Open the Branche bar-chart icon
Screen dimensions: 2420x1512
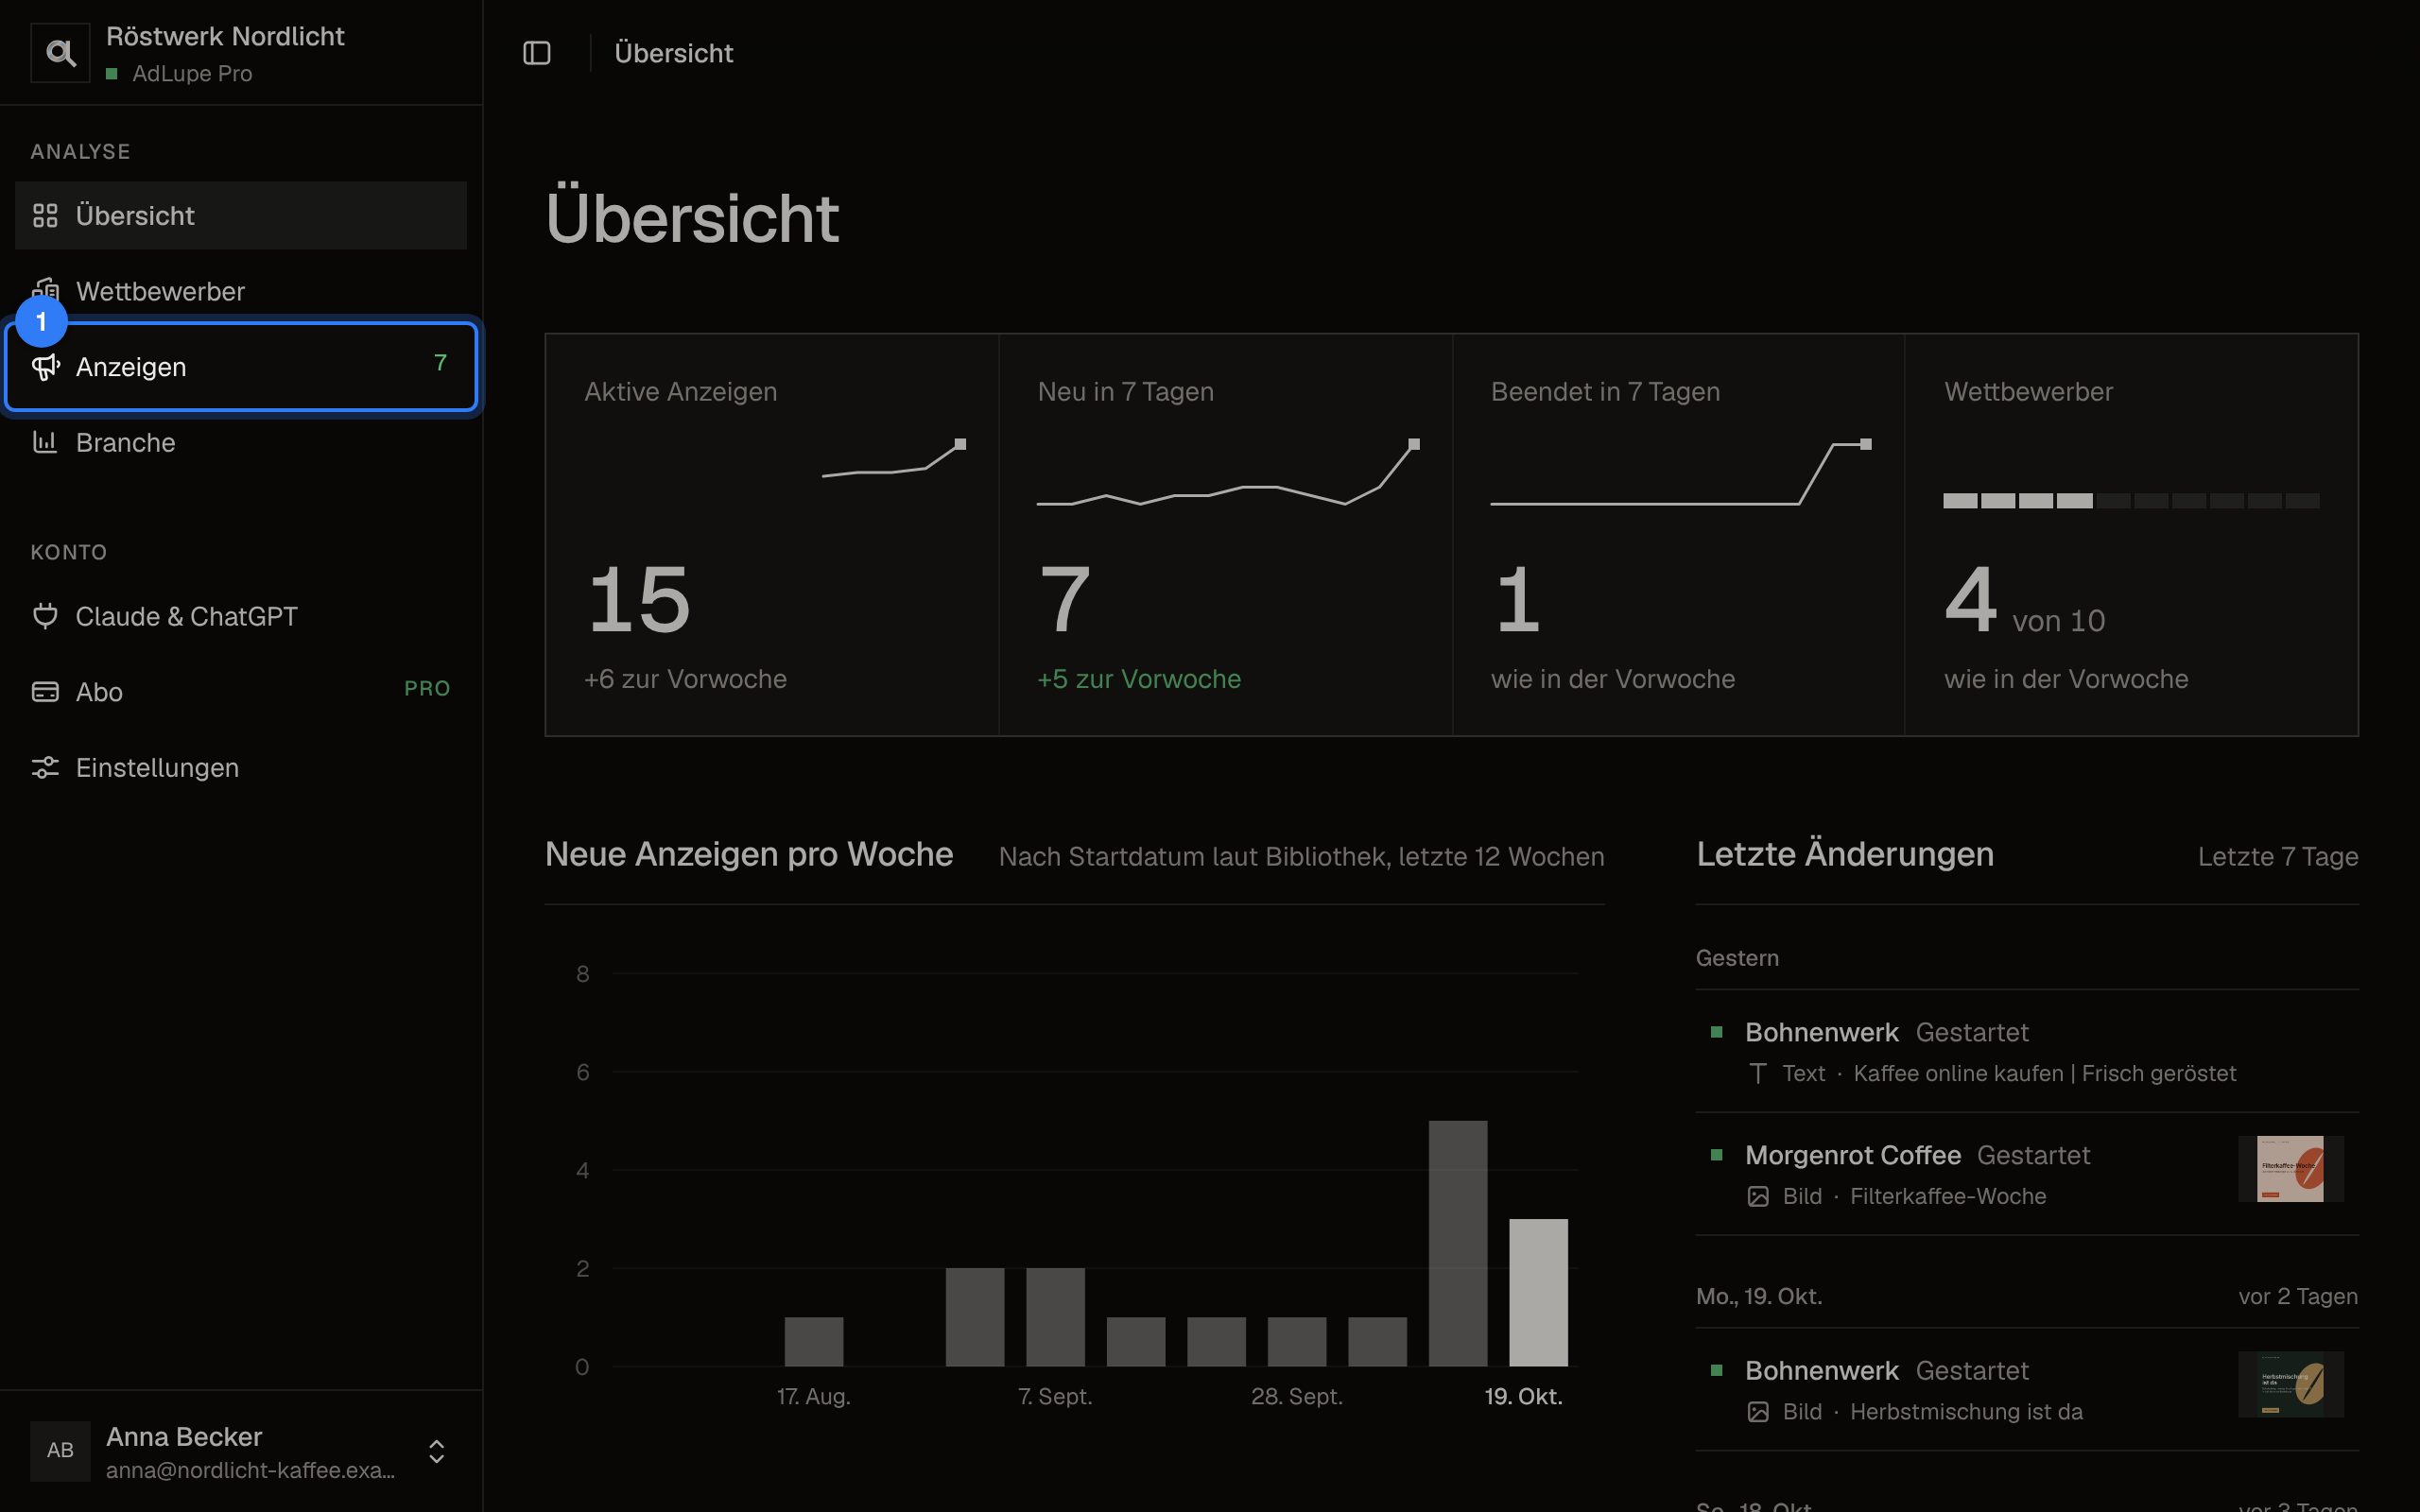[x=45, y=442]
